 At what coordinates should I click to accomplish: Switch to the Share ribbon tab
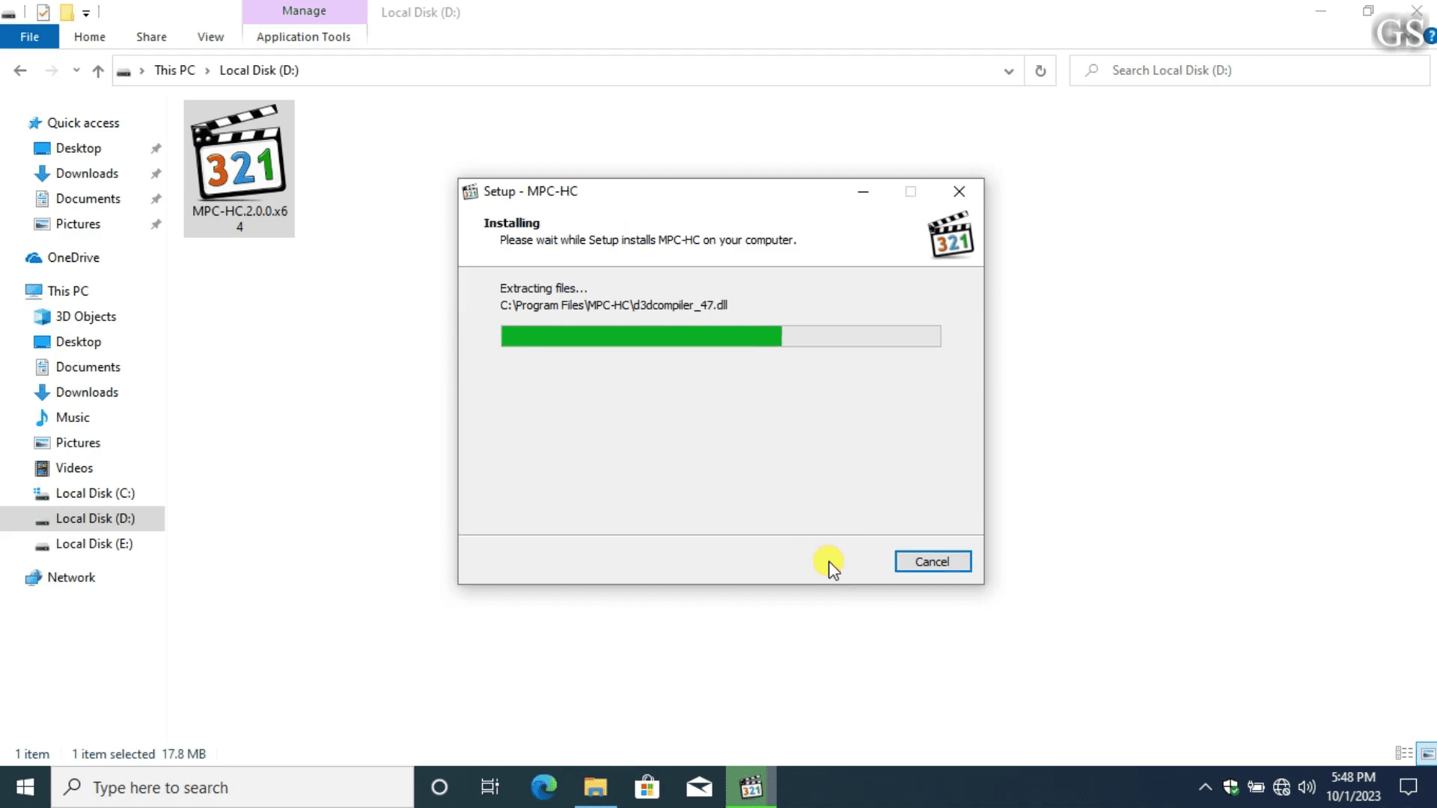[151, 37]
